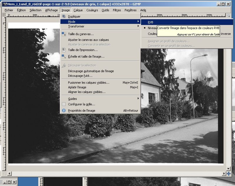Open the Calque menu
Viewport: 235px width, 186px height.
point(78,10)
